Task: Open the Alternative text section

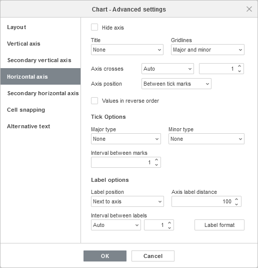Action: click(x=40, y=126)
